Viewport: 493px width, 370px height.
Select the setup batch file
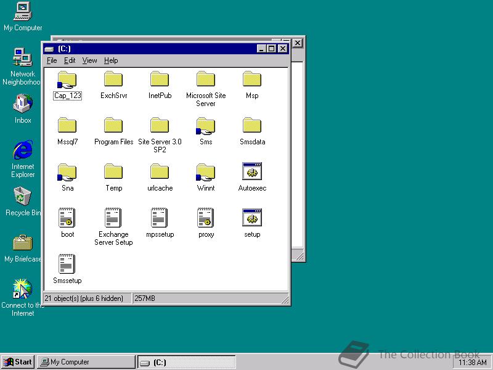[x=252, y=223]
